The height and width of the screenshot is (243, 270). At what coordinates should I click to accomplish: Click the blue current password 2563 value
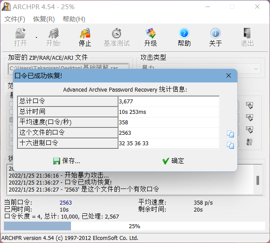pos(66,202)
